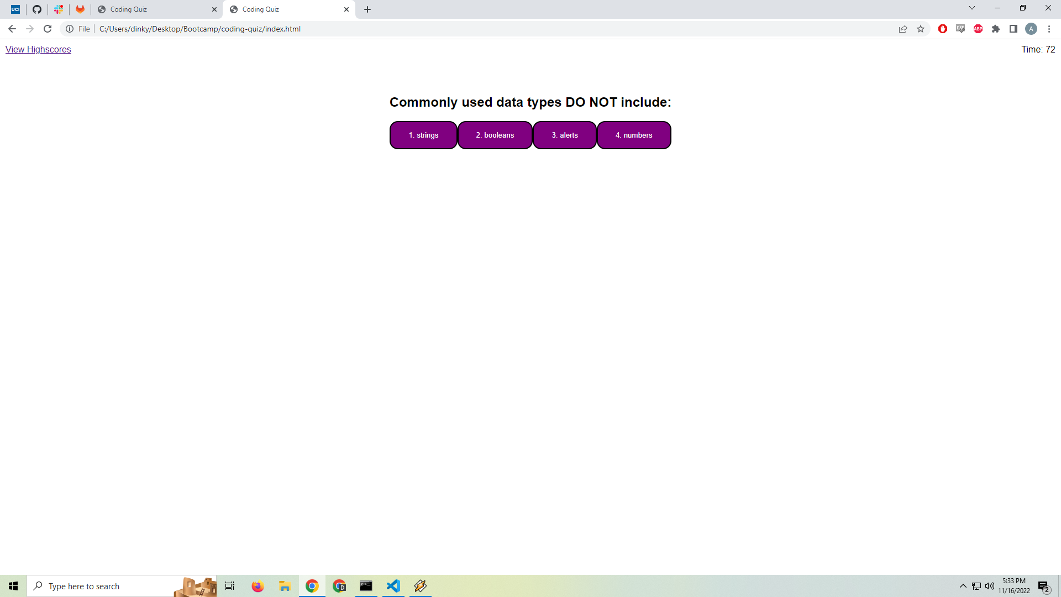
Task: Open the Chrome three-dot menu
Action: click(1049, 29)
